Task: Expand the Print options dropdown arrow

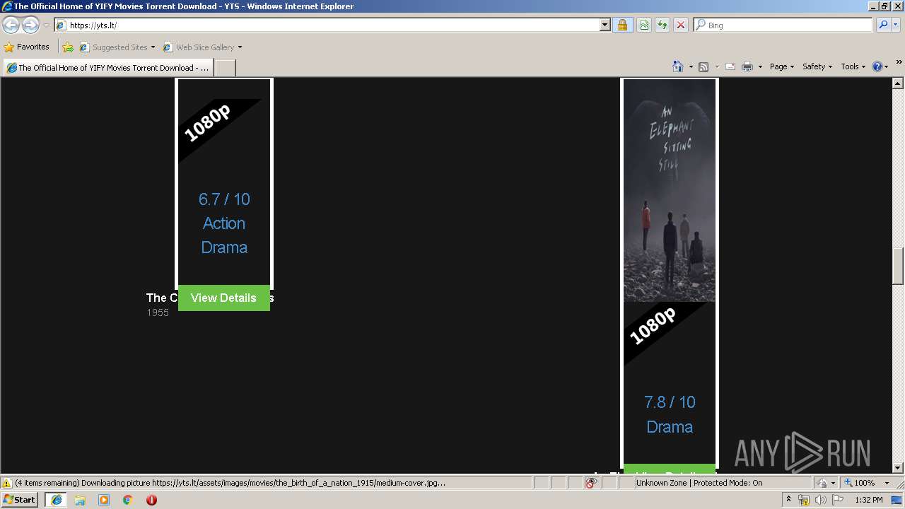Action: point(760,66)
